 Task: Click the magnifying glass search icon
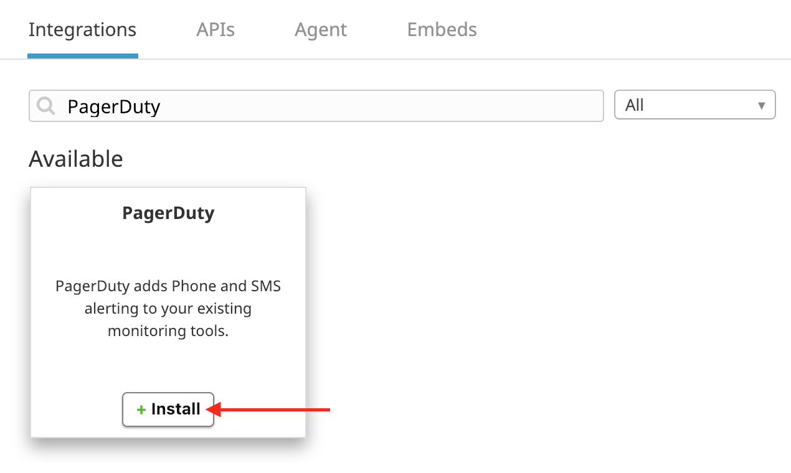[46, 106]
